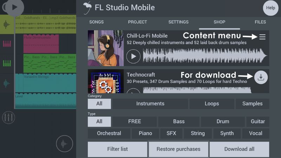Select the All category filter
Image resolution: width=281 pixels, height=158 pixels.
(x=99, y=104)
